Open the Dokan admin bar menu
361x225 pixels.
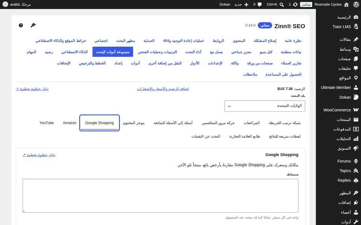click(225, 4)
